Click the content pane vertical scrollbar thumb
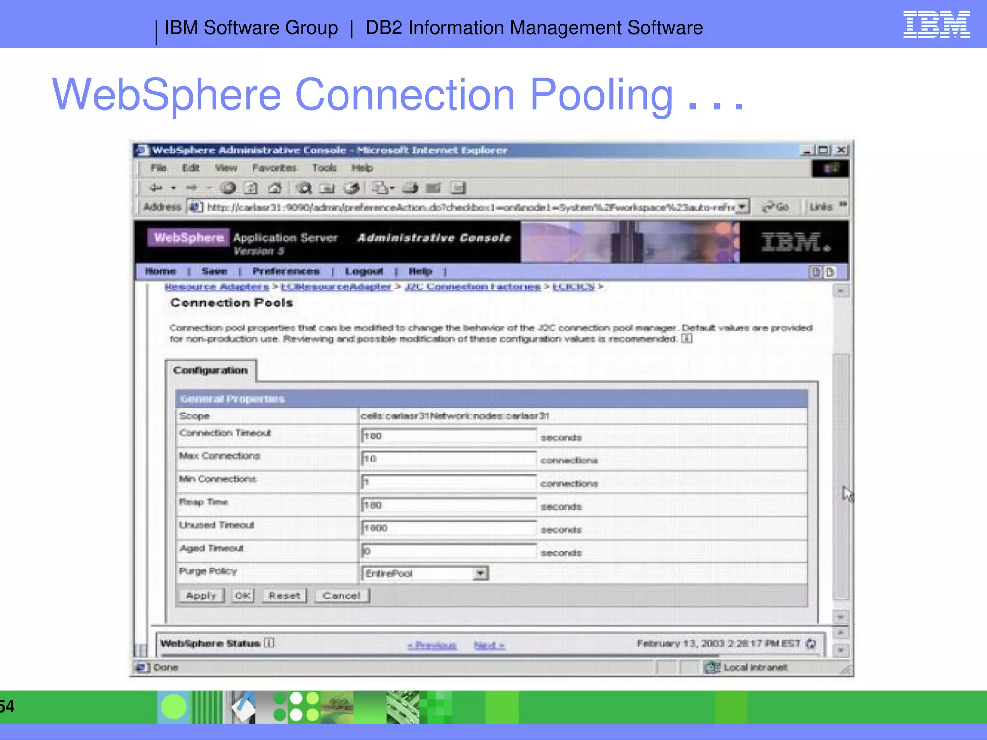 click(841, 476)
